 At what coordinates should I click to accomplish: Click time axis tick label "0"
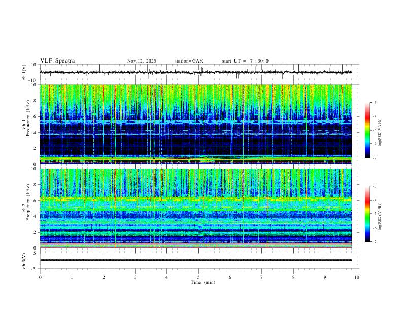pos(40,277)
